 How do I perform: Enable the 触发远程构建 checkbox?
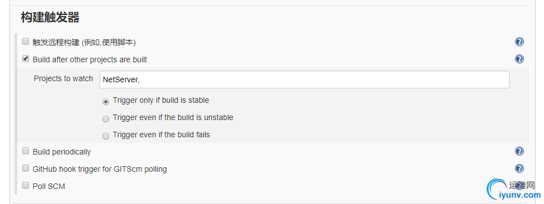25,42
